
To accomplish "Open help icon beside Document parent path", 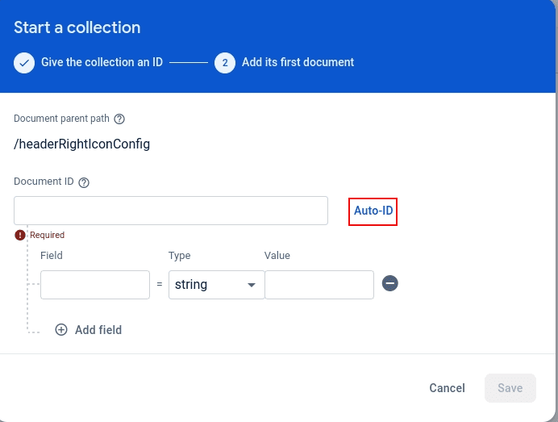I will pos(119,119).
